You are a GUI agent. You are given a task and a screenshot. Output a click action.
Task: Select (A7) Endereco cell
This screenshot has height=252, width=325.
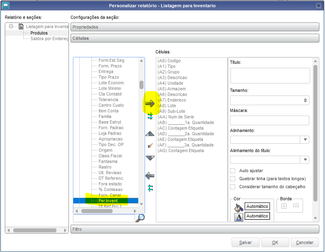pos(172,100)
